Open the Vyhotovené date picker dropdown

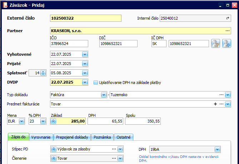click(85, 54)
